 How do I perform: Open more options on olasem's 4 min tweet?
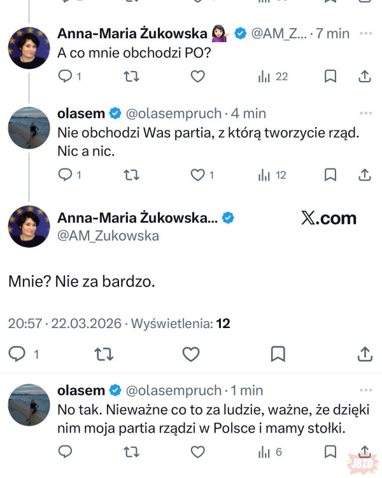click(x=365, y=114)
